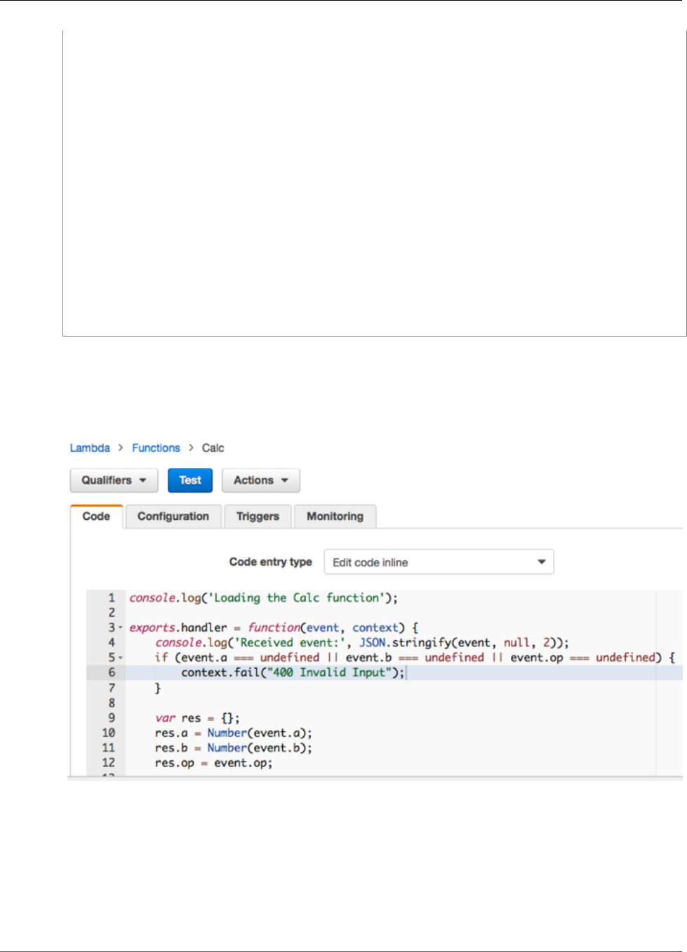Place cursor in the 'Loading the Calc function' line

pos(263,598)
